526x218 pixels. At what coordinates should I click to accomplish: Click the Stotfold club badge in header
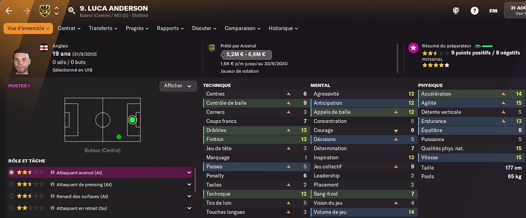click(45, 10)
